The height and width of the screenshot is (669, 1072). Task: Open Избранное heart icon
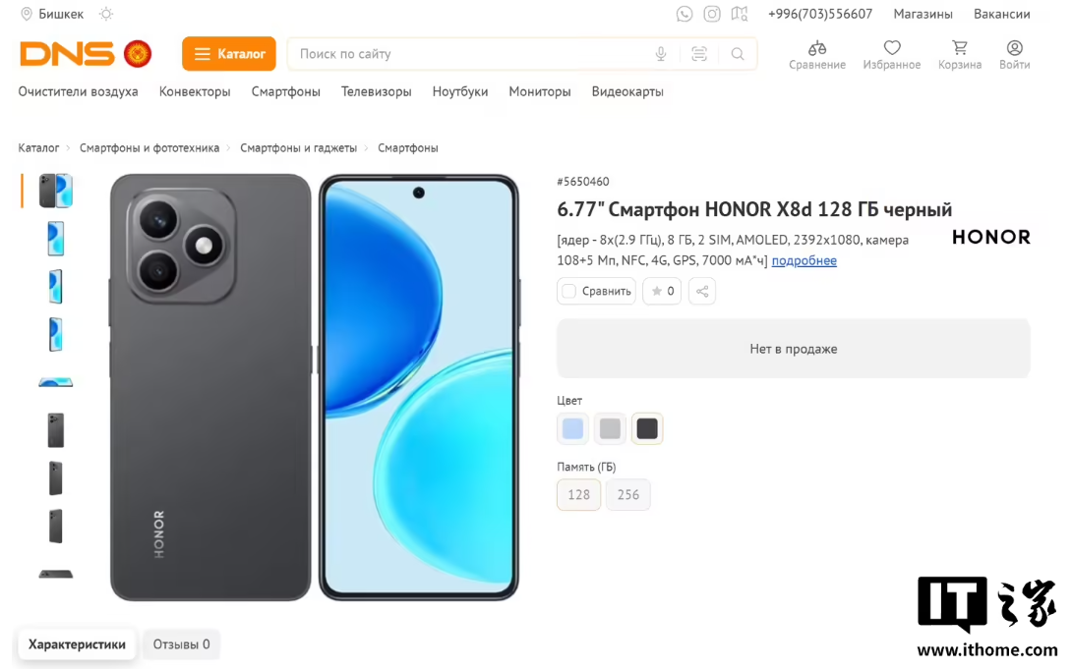(x=891, y=48)
